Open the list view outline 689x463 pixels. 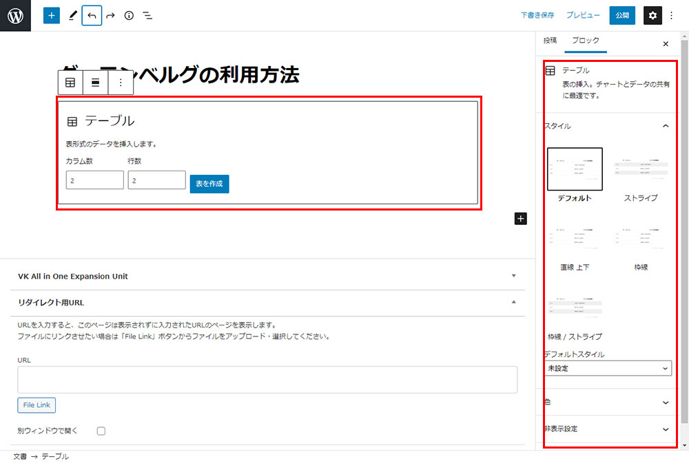point(147,15)
